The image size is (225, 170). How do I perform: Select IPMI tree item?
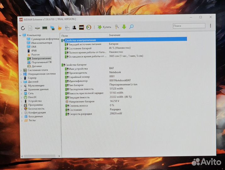pyautogui.click(x=32, y=51)
